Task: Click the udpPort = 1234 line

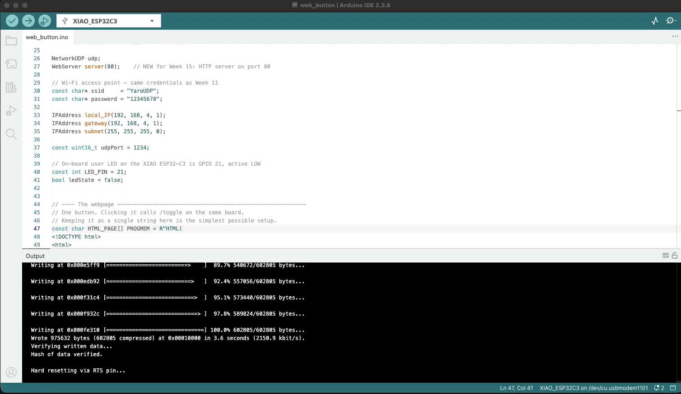Action: coord(100,148)
